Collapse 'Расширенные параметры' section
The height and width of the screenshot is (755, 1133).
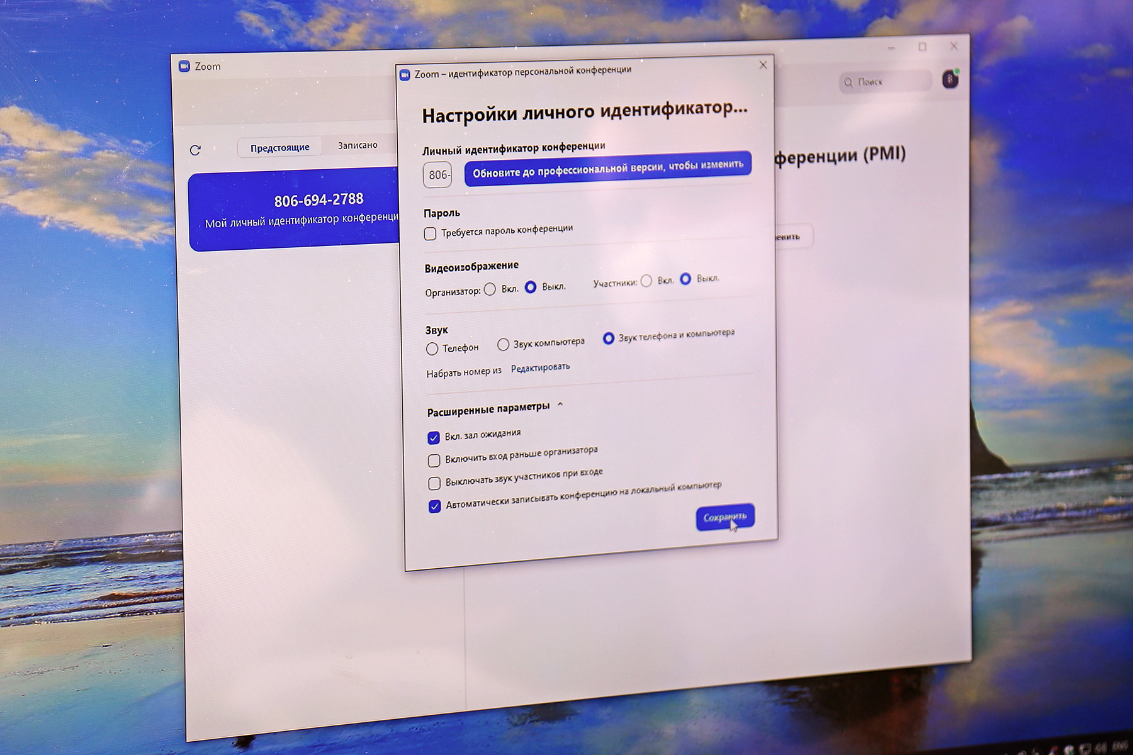coord(560,405)
